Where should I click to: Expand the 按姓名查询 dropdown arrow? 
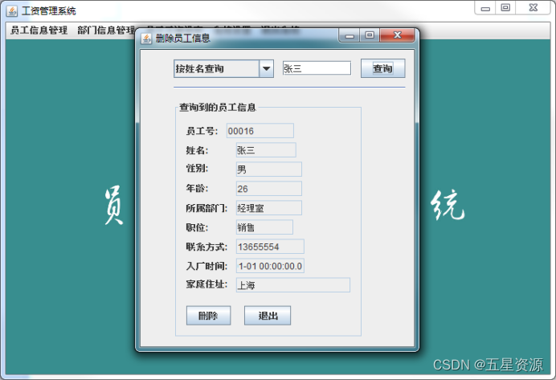(266, 69)
